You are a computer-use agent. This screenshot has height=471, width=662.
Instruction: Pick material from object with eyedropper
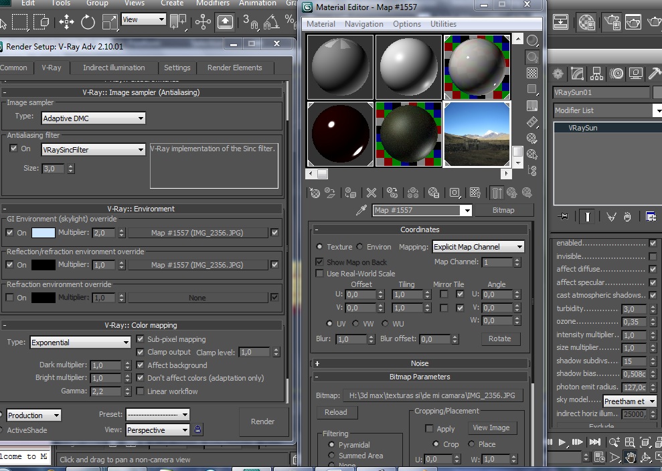tap(361, 210)
